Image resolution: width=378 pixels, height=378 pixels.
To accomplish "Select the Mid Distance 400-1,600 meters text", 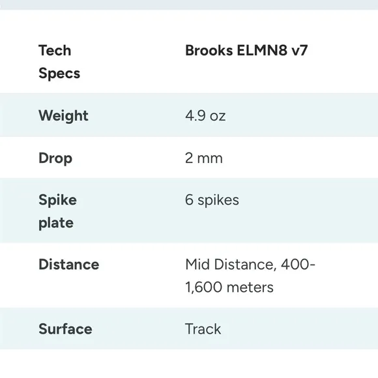I will (x=250, y=276).
